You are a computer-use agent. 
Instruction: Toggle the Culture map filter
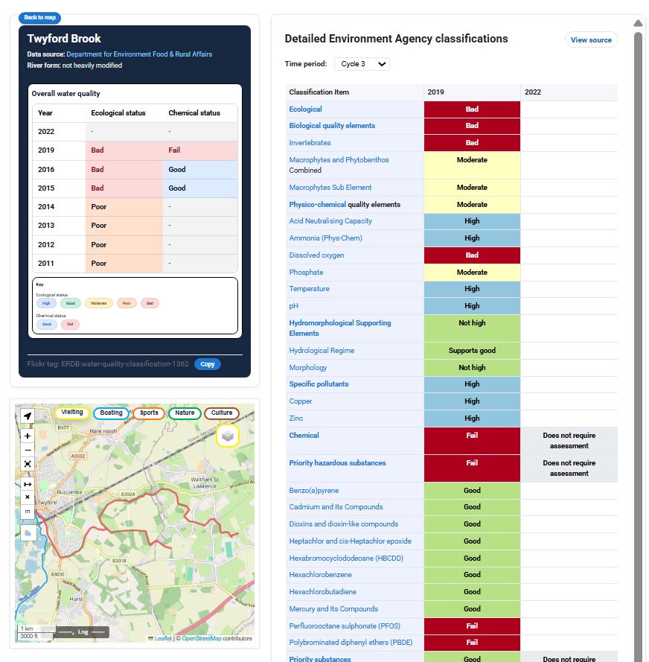point(222,413)
